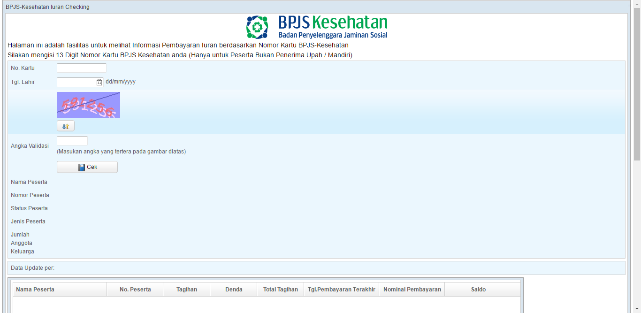Click the Tagihan column header

187,290
